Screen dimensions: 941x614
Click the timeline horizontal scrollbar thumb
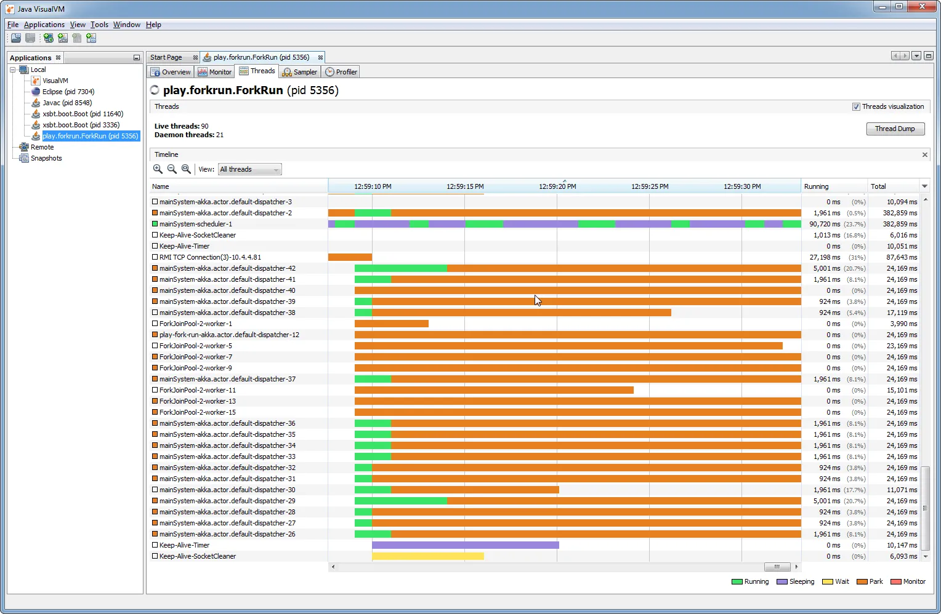(x=777, y=567)
